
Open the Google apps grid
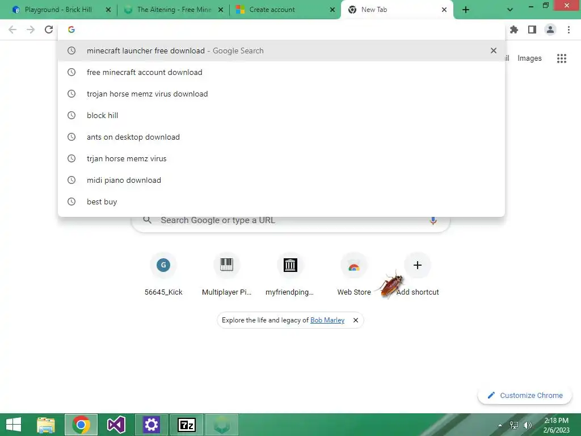pos(562,58)
